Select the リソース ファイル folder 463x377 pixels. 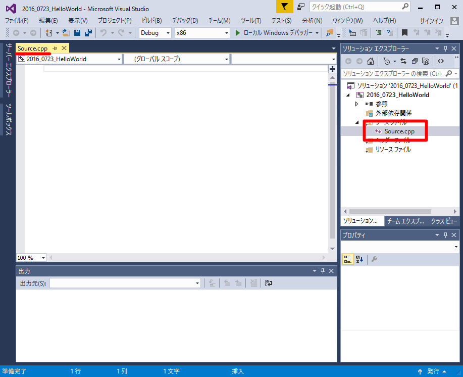pyautogui.click(x=393, y=150)
